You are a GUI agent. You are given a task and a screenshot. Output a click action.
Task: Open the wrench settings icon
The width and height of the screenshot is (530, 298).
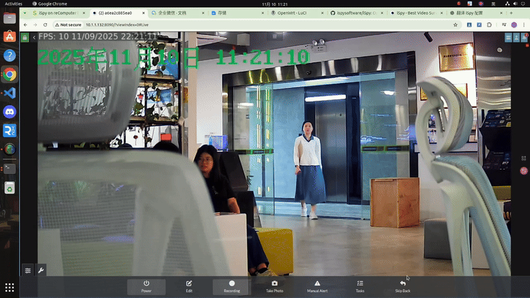pyautogui.click(x=41, y=270)
